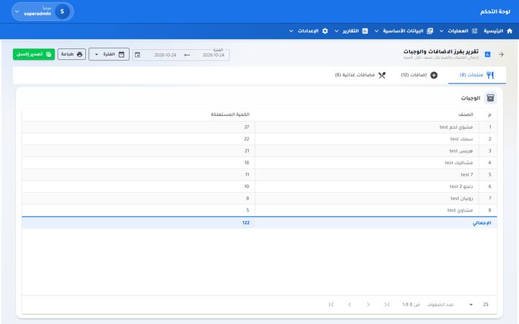The height and width of the screenshot is (324, 519).
Task: Click لوحة التحكم dashboard title
Action: (x=495, y=12)
